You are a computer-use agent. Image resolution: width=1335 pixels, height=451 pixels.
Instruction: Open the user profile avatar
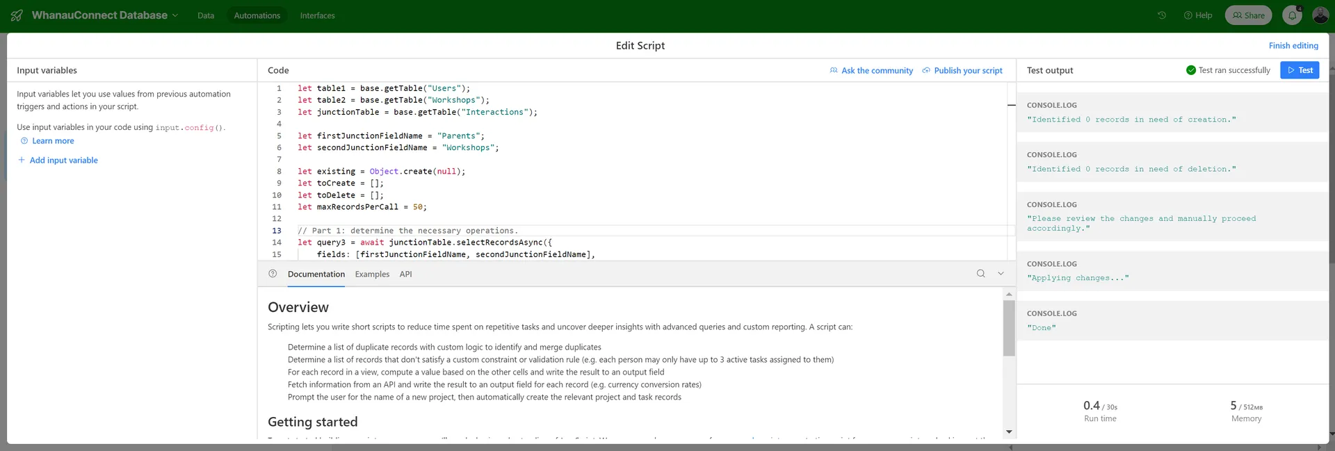(1320, 15)
